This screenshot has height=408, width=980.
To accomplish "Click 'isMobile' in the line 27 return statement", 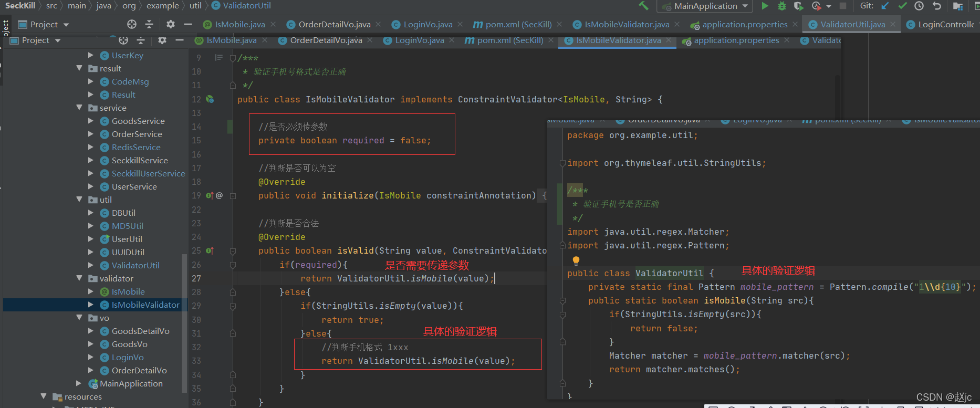I will coord(431,278).
